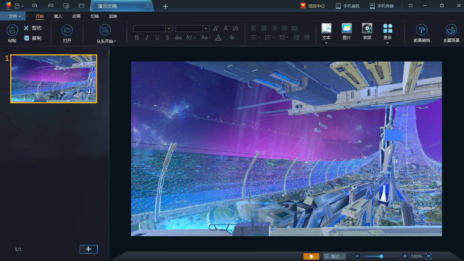Image resolution: width=464 pixels, height=261 pixels.
Task: Click the Paste (粘贴) icon
Action: pos(12,30)
